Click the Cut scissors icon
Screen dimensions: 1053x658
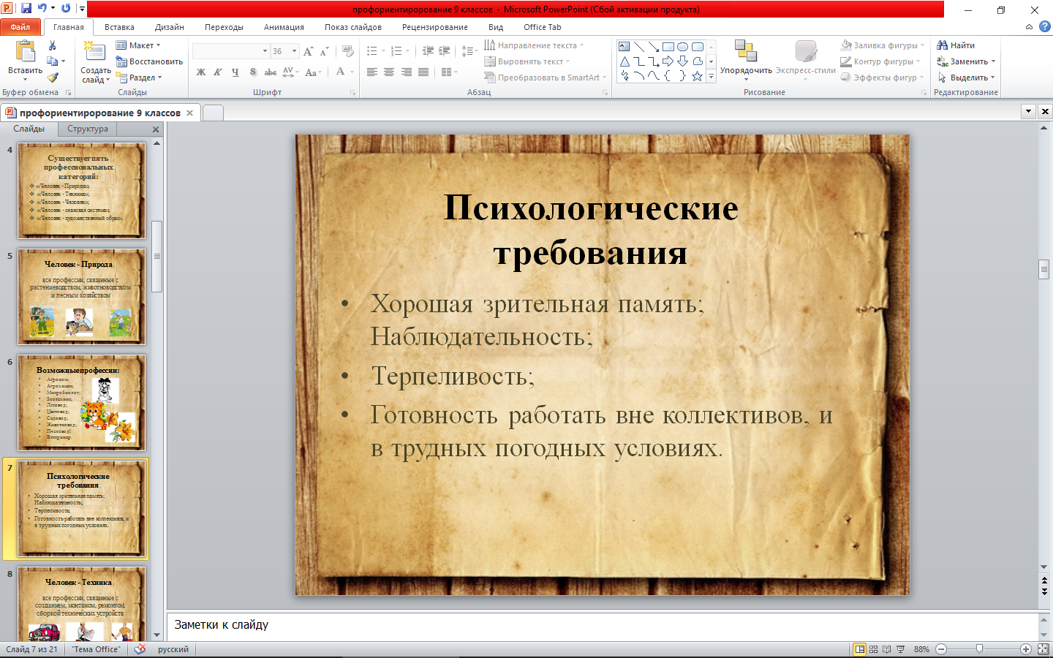pyautogui.click(x=52, y=45)
